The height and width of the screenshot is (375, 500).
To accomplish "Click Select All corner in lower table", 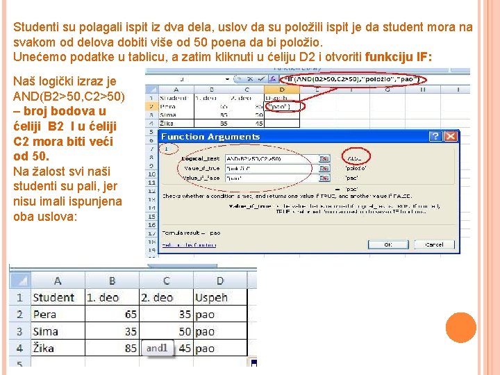I will [x=20, y=281].
